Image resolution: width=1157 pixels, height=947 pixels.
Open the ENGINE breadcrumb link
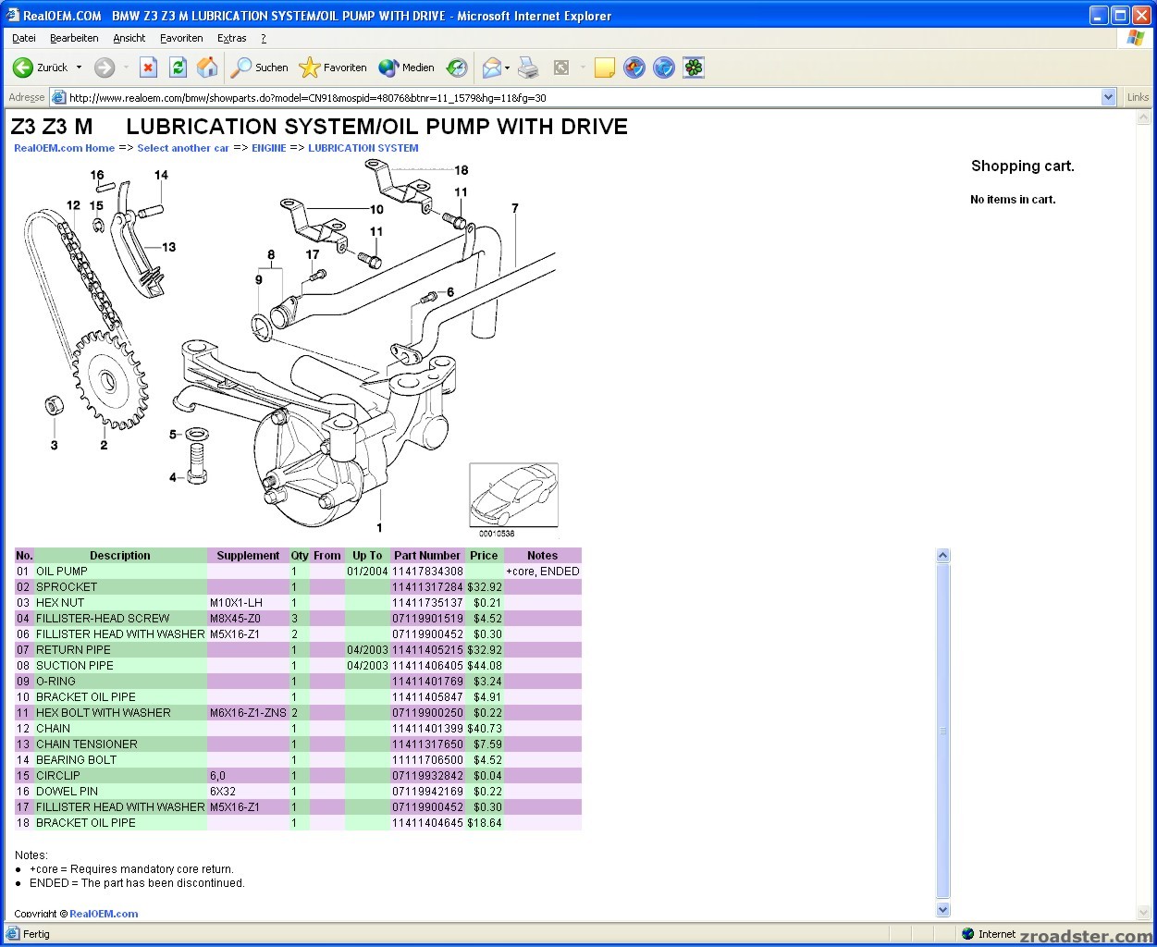(x=269, y=148)
